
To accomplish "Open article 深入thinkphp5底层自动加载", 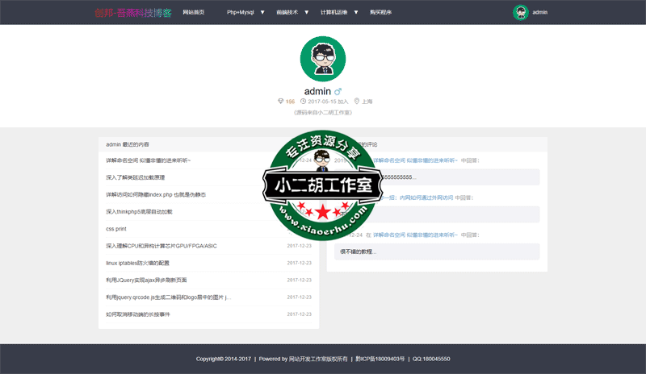I will point(139,211).
